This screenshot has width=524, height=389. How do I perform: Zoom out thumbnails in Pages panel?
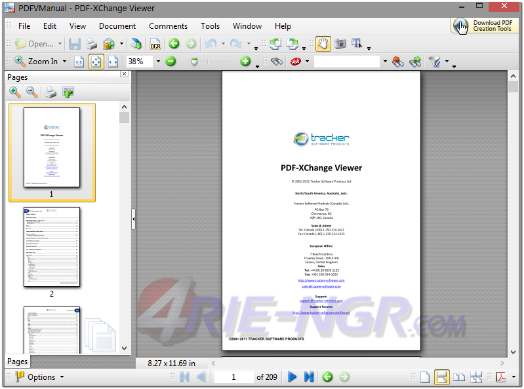[32, 92]
